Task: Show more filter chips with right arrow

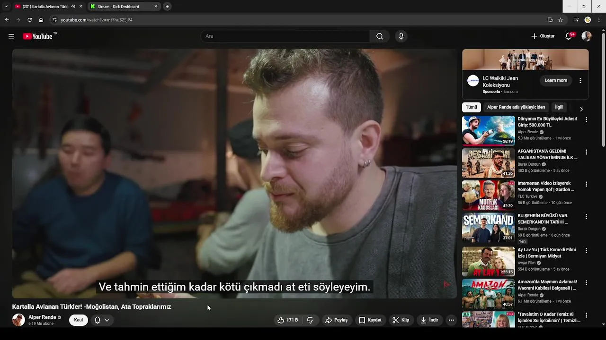Action: 581,109
